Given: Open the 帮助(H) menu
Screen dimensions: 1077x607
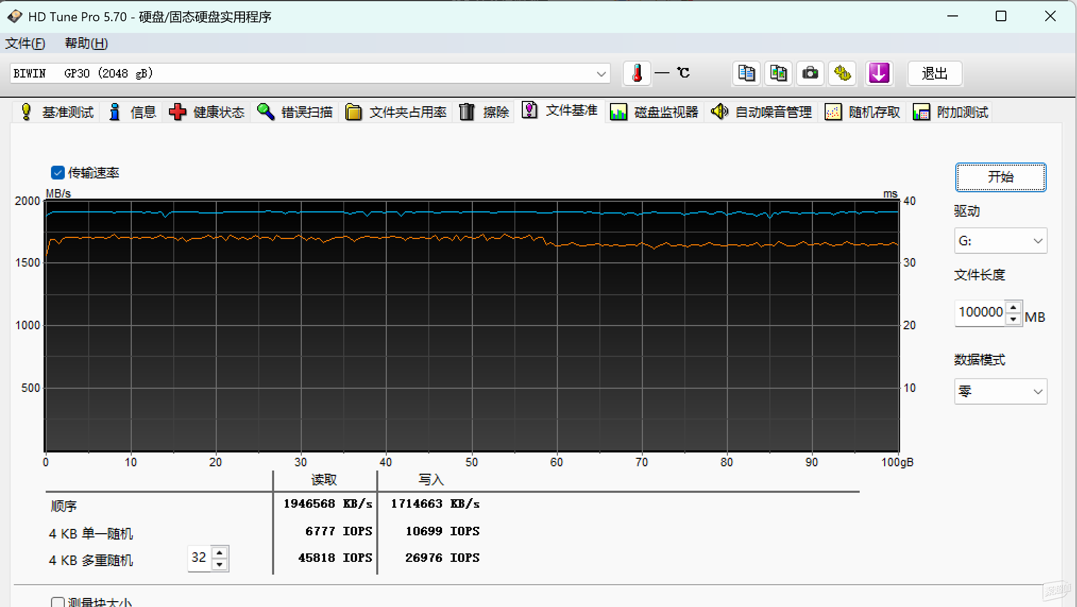Looking at the screenshot, I should tap(86, 44).
